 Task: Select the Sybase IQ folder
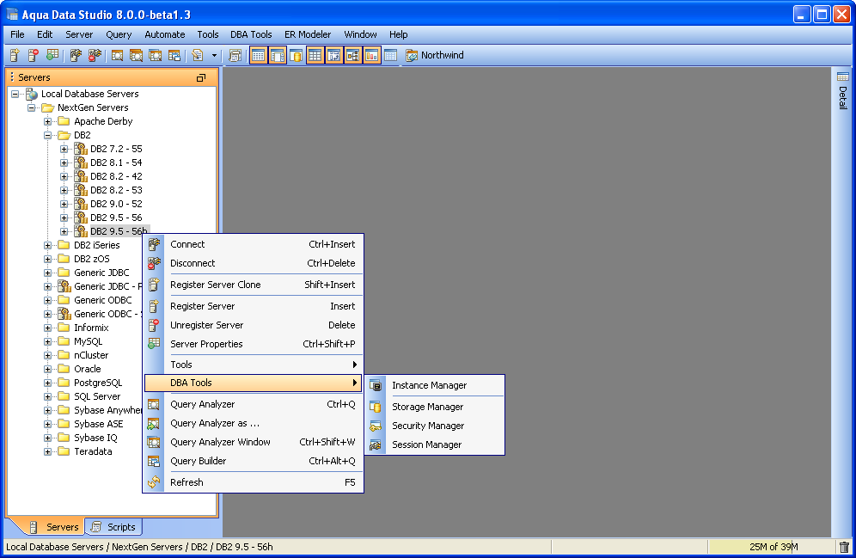pyautogui.click(x=95, y=438)
